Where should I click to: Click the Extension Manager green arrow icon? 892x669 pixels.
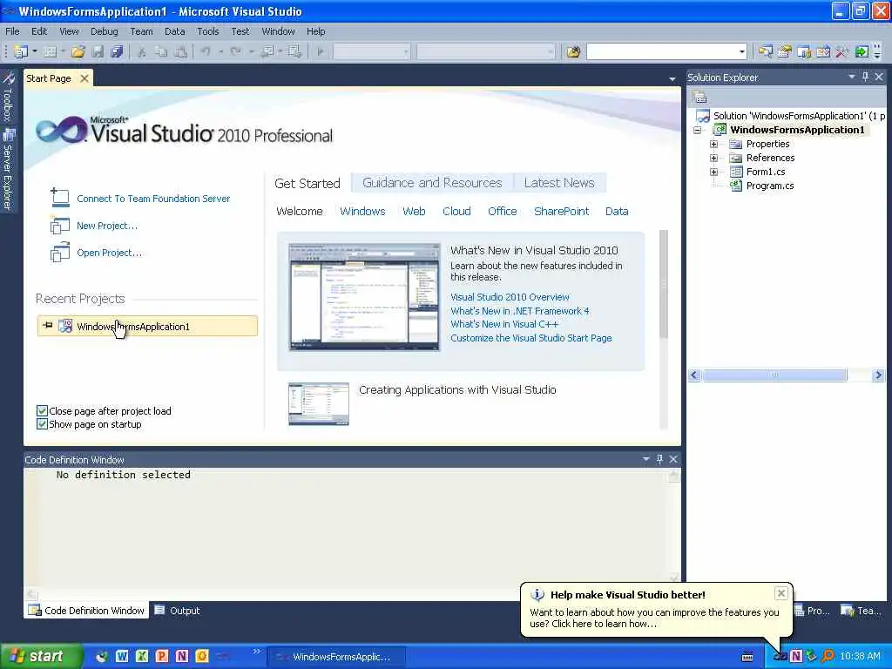point(862,51)
